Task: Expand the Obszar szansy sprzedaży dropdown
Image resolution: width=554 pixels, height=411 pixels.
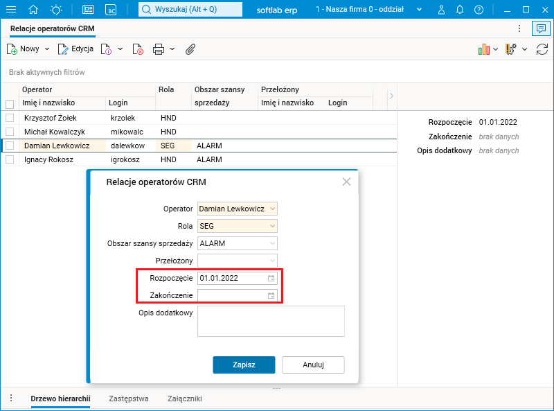Action: [x=272, y=243]
